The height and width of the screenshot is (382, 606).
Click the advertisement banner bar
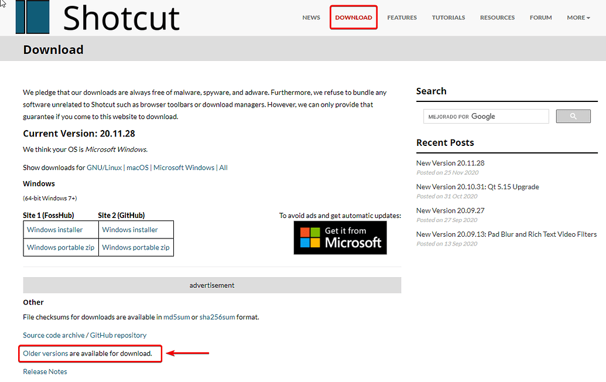(x=212, y=285)
